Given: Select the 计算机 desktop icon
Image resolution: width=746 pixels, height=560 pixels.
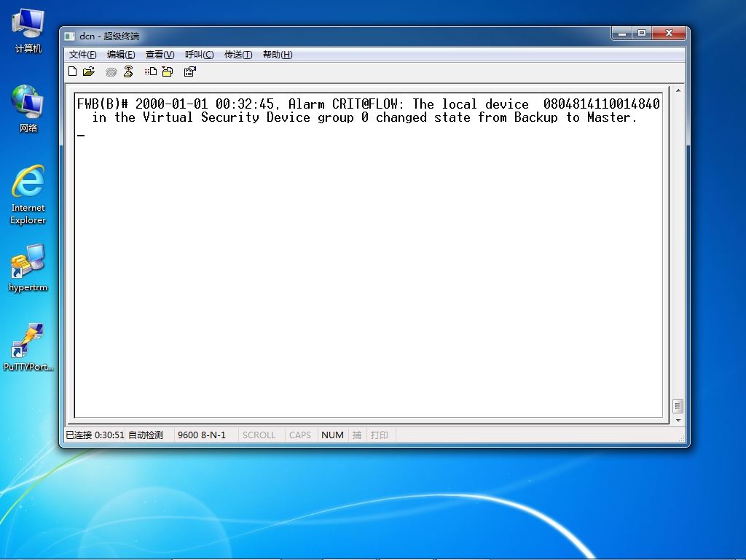Looking at the screenshot, I should coord(28,31).
